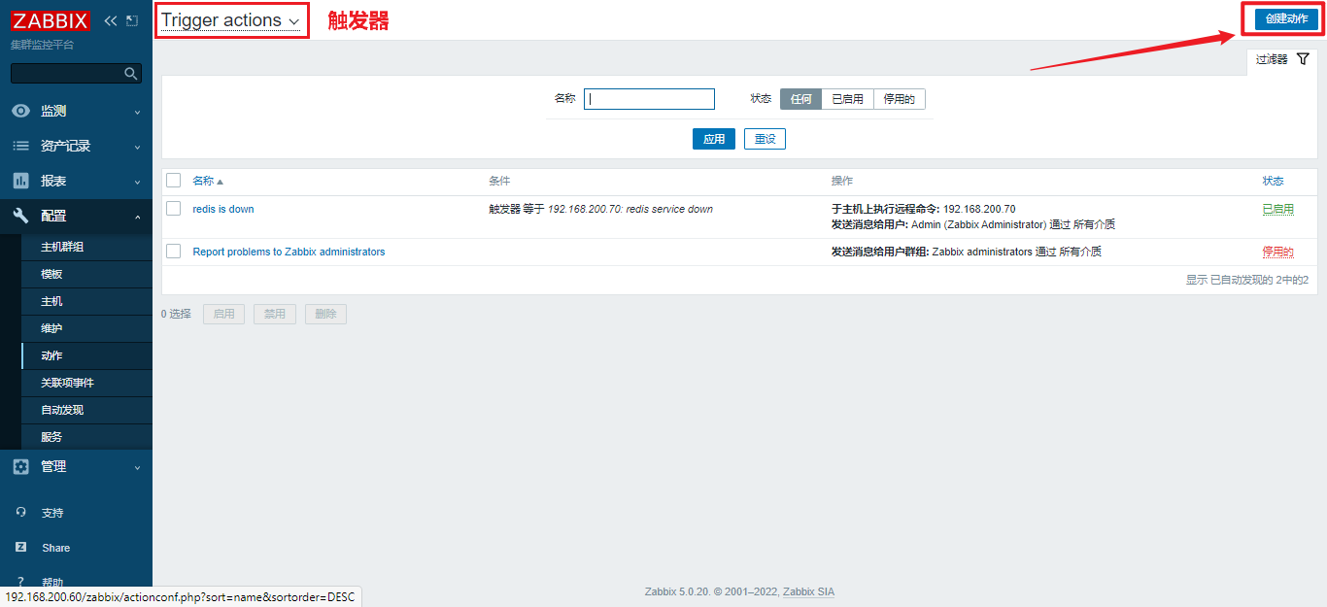Open 关联项事件 in sidebar
This screenshot has height=607, width=1327.
[86, 383]
